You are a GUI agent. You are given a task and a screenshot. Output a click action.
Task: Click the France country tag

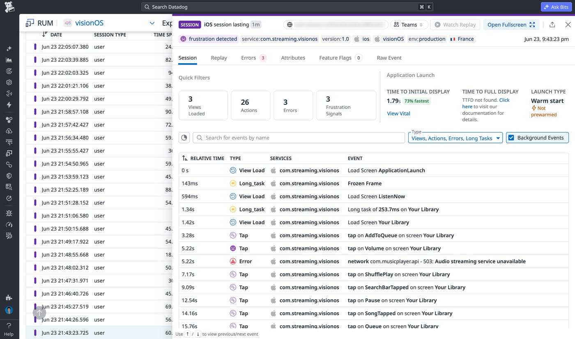[x=462, y=39]
